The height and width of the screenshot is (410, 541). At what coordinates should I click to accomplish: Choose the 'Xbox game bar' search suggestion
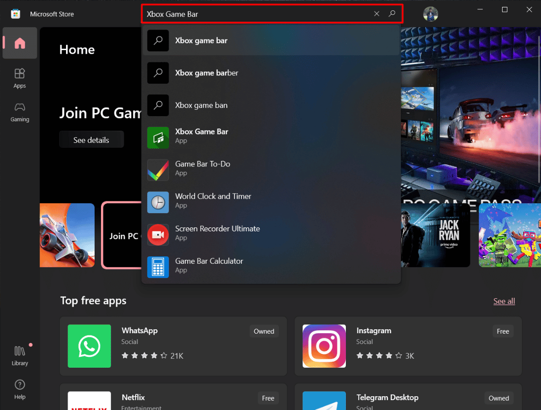pos(271,41)
